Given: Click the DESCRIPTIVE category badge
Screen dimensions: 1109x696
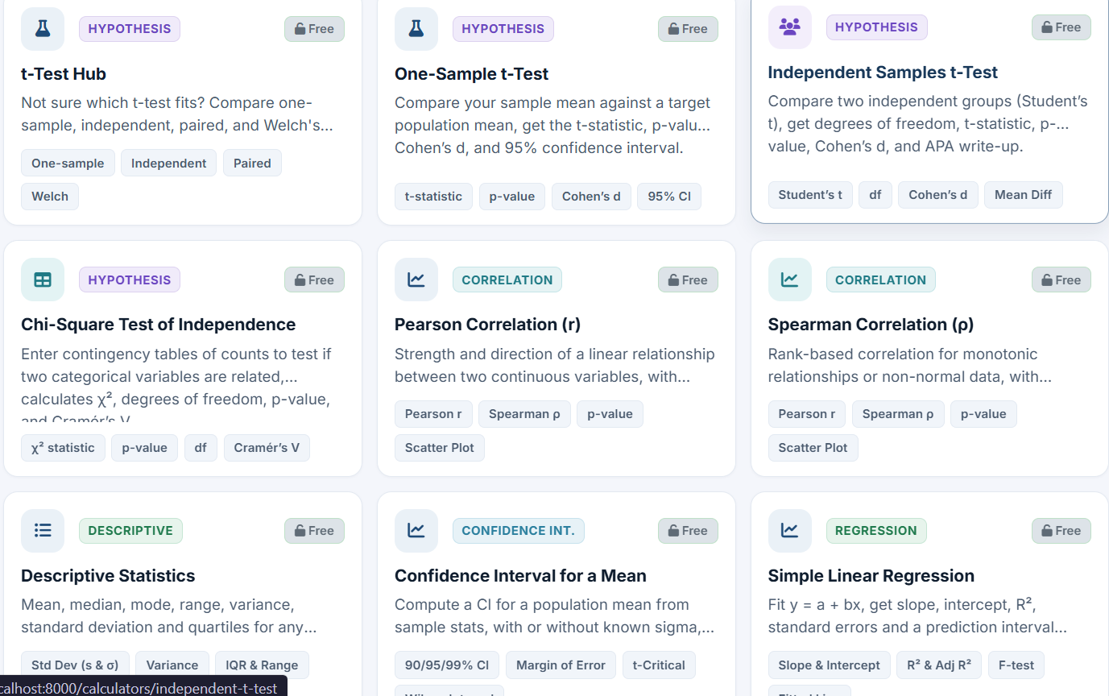Looking at the screenshot, I should coord(130,530).
